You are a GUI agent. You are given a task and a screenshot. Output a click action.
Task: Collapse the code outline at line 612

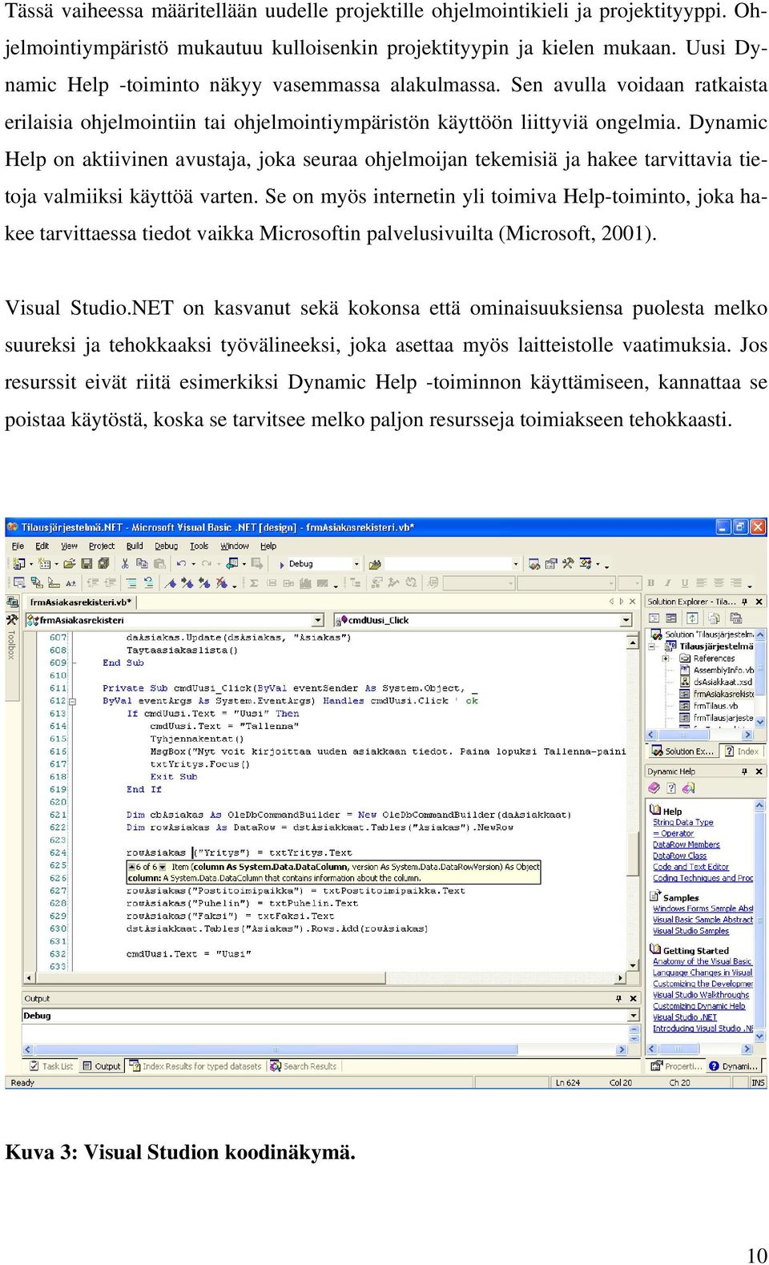coord(73,701)
